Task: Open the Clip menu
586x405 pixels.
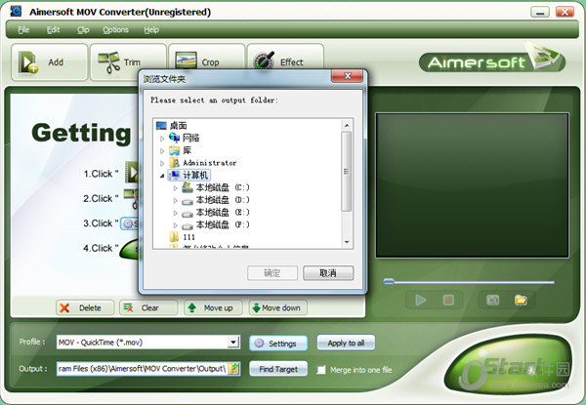Action: (x=83, y=30)
